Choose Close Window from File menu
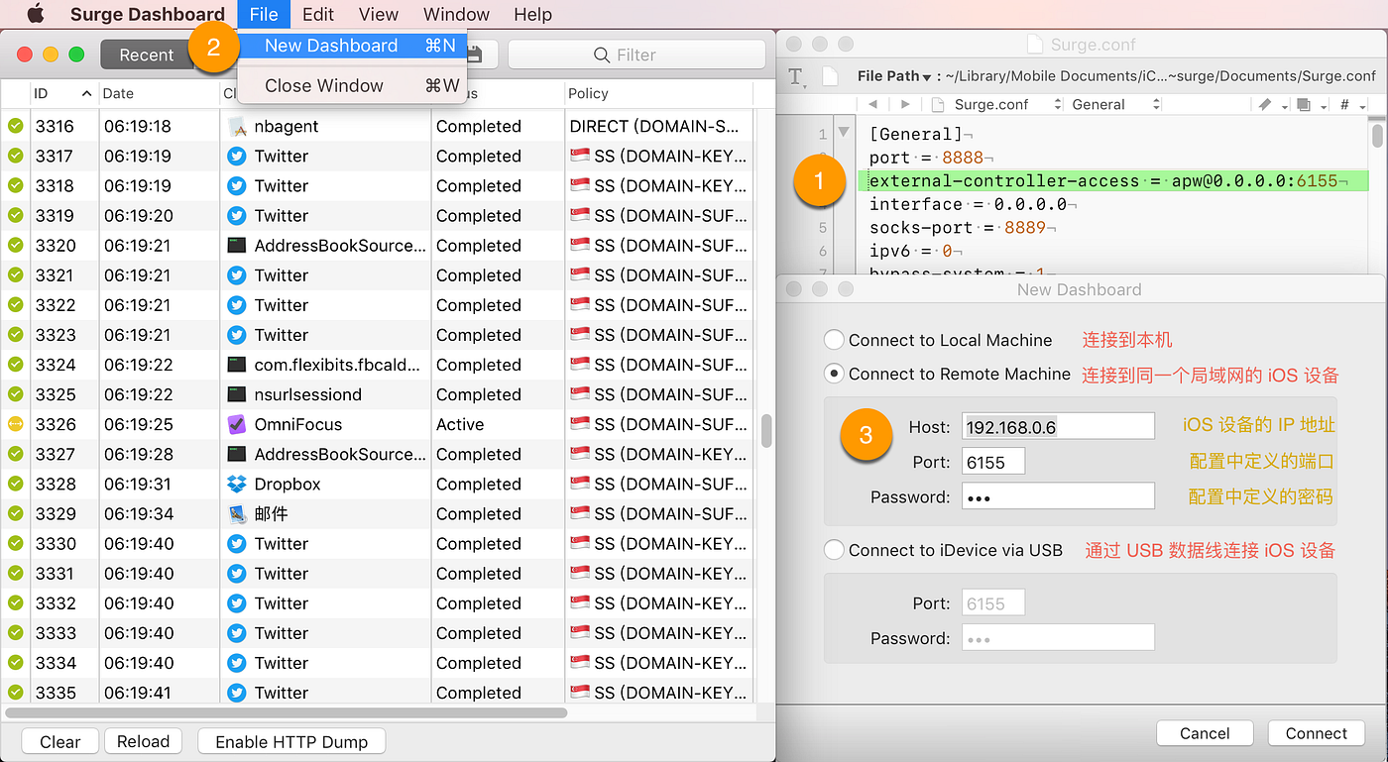The height and width of the screenshot is (762, 1388). click(x=352, y=86)
